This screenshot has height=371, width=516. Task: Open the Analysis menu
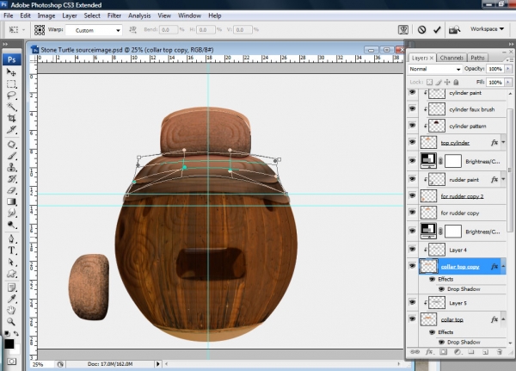point(139,15)
